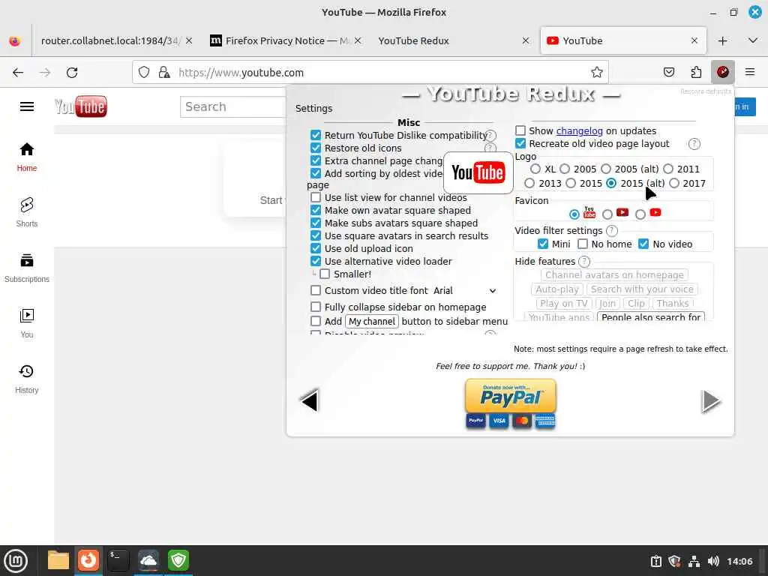Open a new tab with plus
768x576 pixels.
722,40
